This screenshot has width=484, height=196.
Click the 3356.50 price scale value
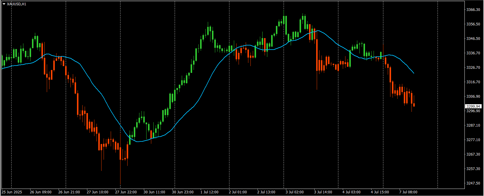click(473, 24)
